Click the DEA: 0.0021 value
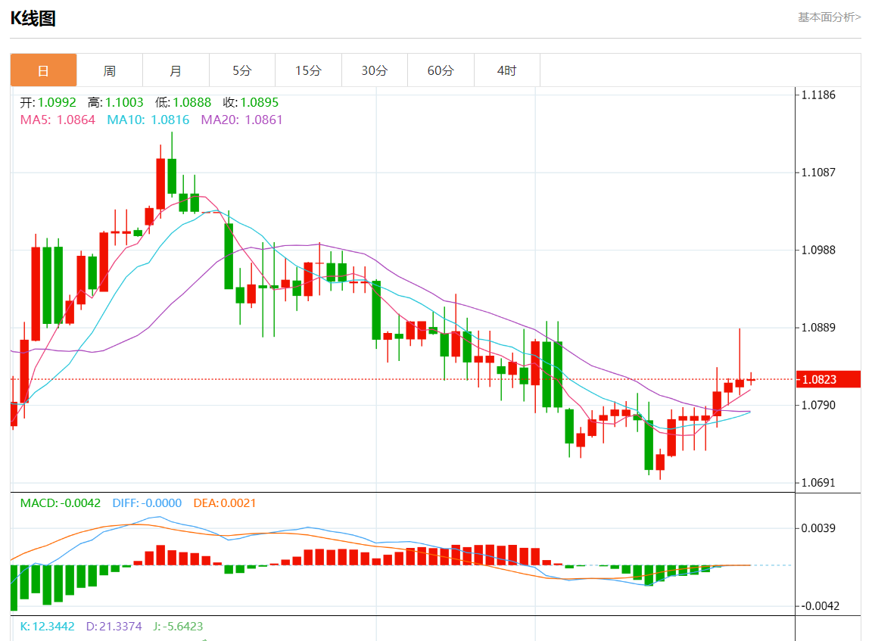This screenshot has width=872, height=641. coord(225,503)
